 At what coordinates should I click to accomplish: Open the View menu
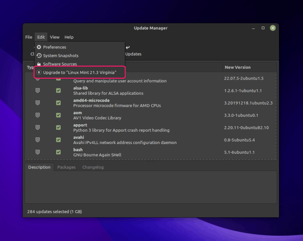point(54,37)
